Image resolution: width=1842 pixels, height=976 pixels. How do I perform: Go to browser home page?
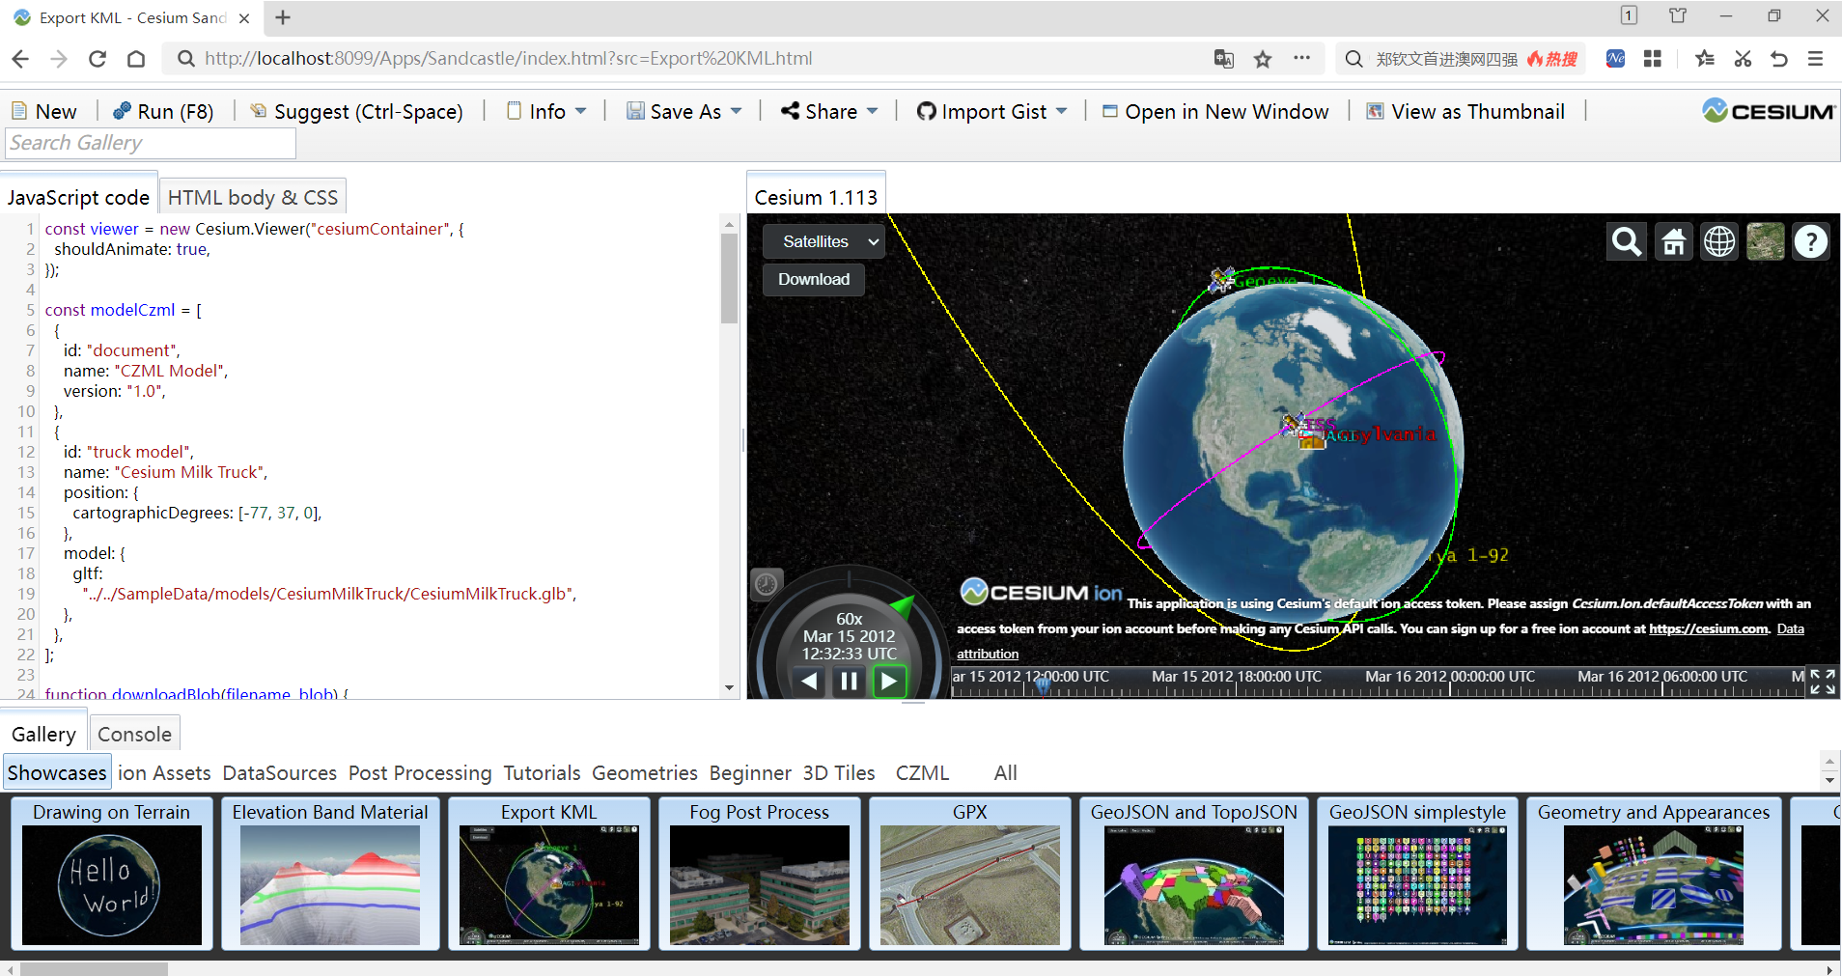[x=136, y=59]
